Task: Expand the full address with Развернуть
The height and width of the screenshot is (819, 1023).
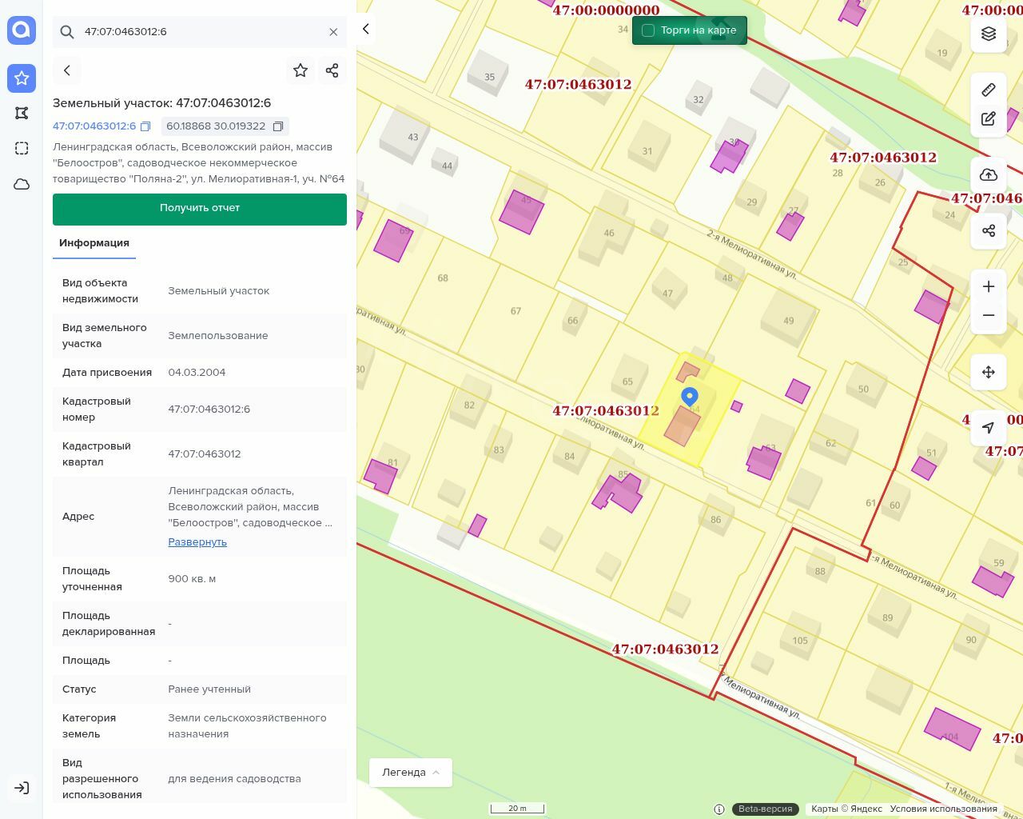Action: click(197, 542)
